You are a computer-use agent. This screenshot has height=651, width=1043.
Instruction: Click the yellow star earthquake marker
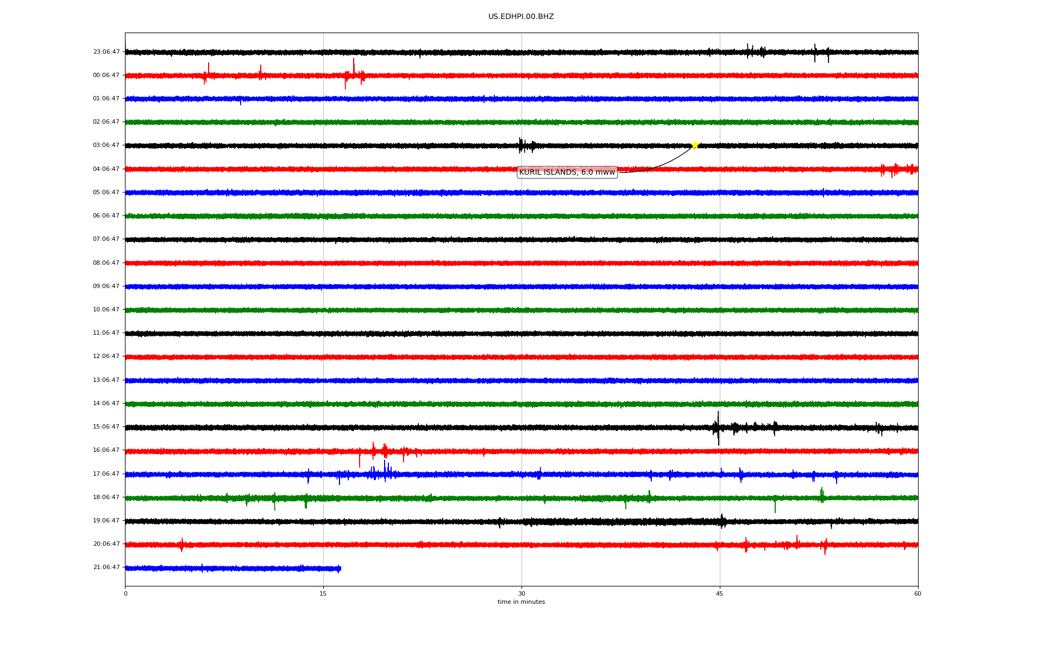[694, 145]
